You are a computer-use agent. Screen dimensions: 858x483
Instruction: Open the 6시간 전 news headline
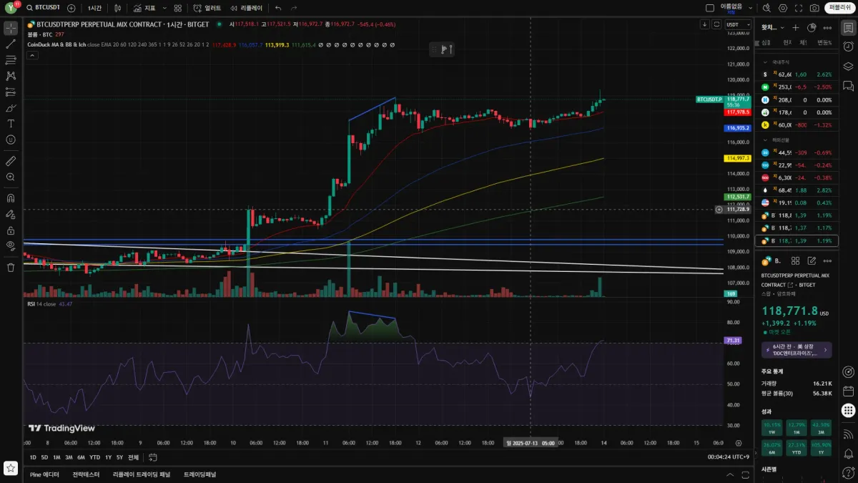point(797,350)
